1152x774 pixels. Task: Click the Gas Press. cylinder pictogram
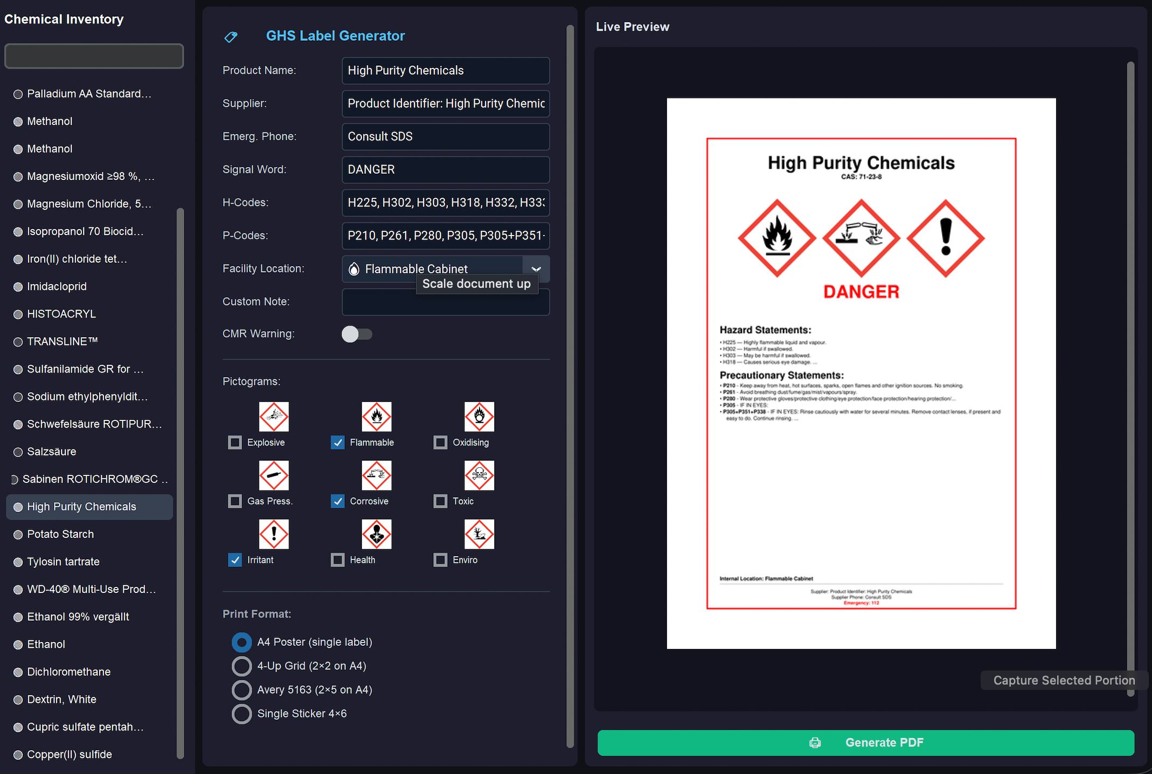pos(273,475)
